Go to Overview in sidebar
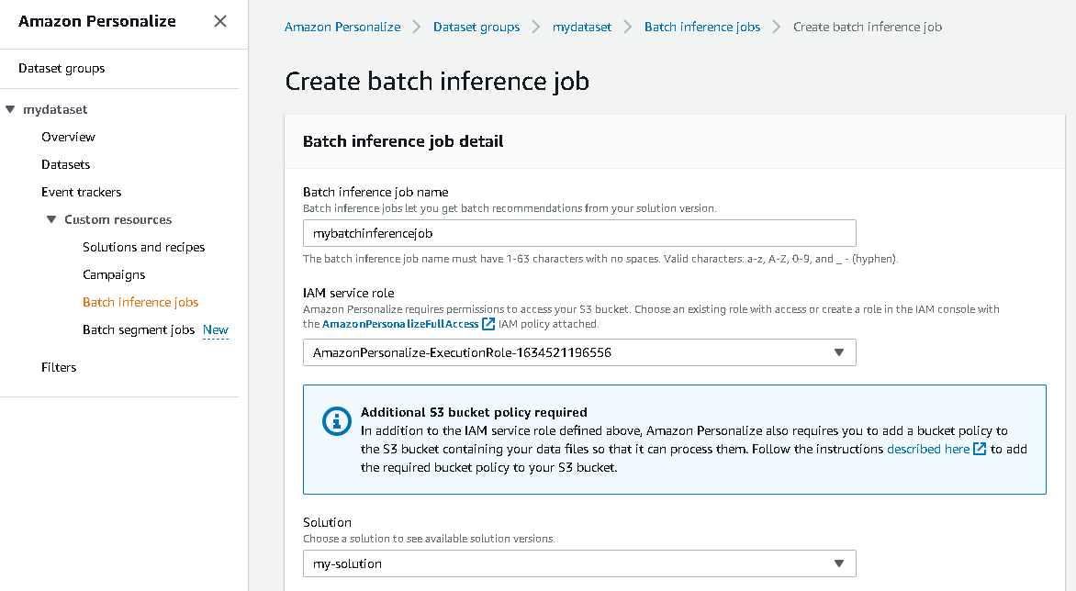 [68, 137]
